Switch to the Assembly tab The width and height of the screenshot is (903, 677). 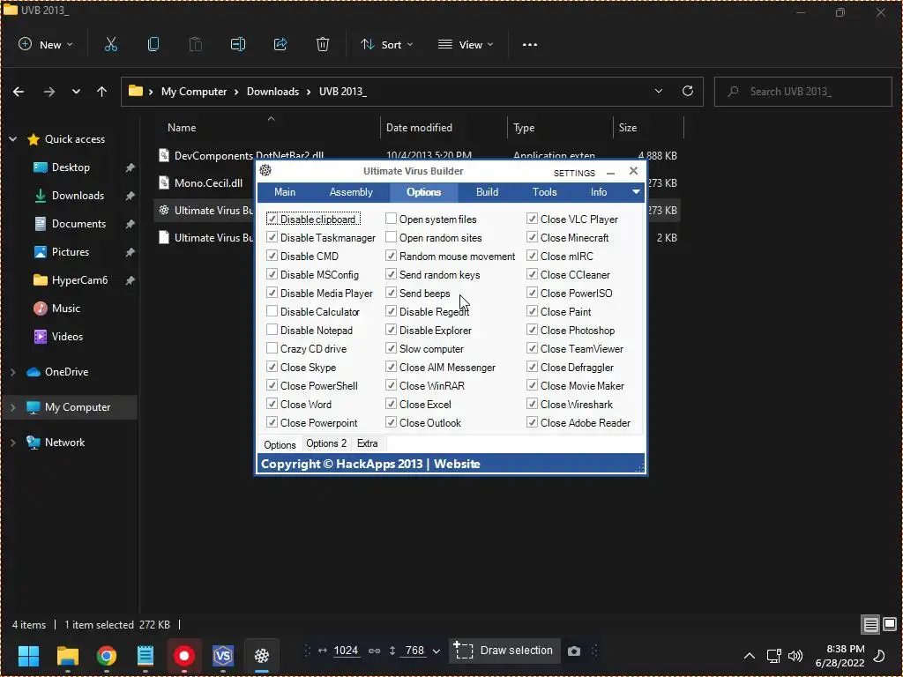(351, 192)
